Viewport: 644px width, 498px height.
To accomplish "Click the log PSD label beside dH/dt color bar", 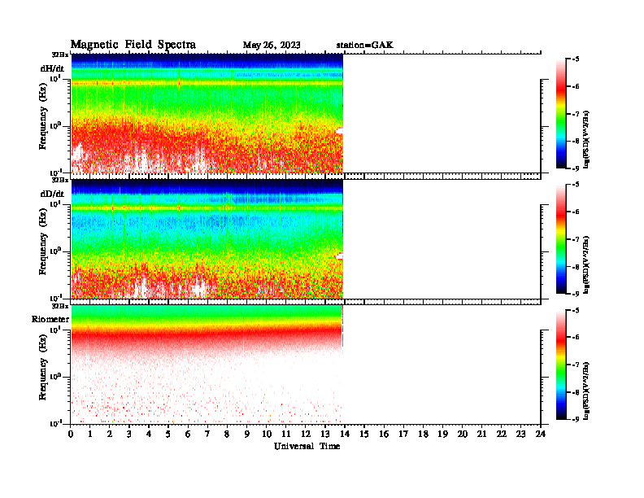I will click(586, 140).
